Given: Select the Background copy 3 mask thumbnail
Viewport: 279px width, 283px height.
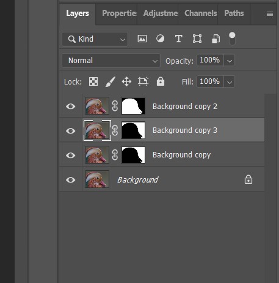Looking at the screenshot, I should 133,130.
